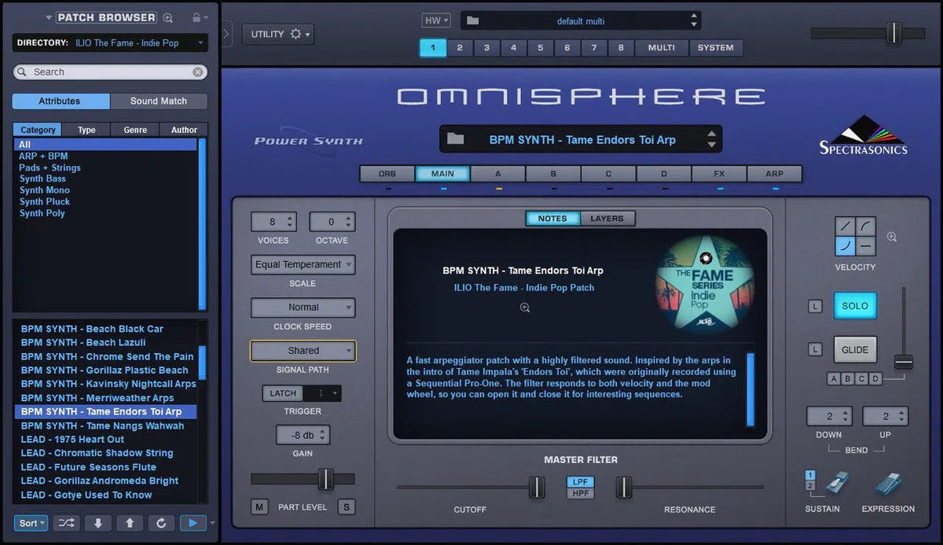Clear the search field with X icon
943x545 pixels.
(198, 72)
